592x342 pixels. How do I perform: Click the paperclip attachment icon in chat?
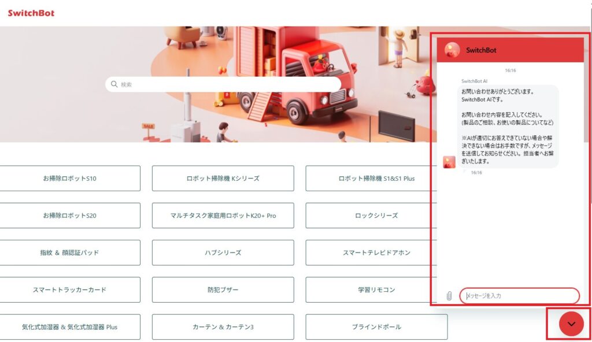[449, 296]
